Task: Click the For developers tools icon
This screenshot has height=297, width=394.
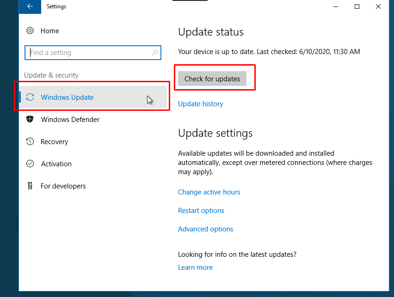Action: pos(30,186)
